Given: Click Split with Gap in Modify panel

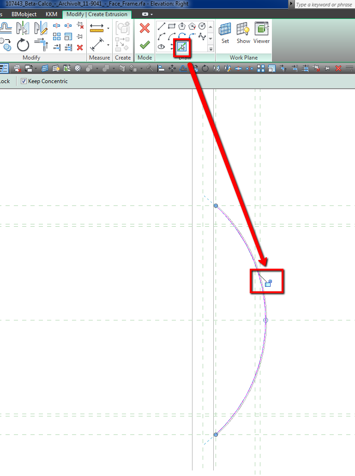Looking at the screenshot, I should coord(68,26).
